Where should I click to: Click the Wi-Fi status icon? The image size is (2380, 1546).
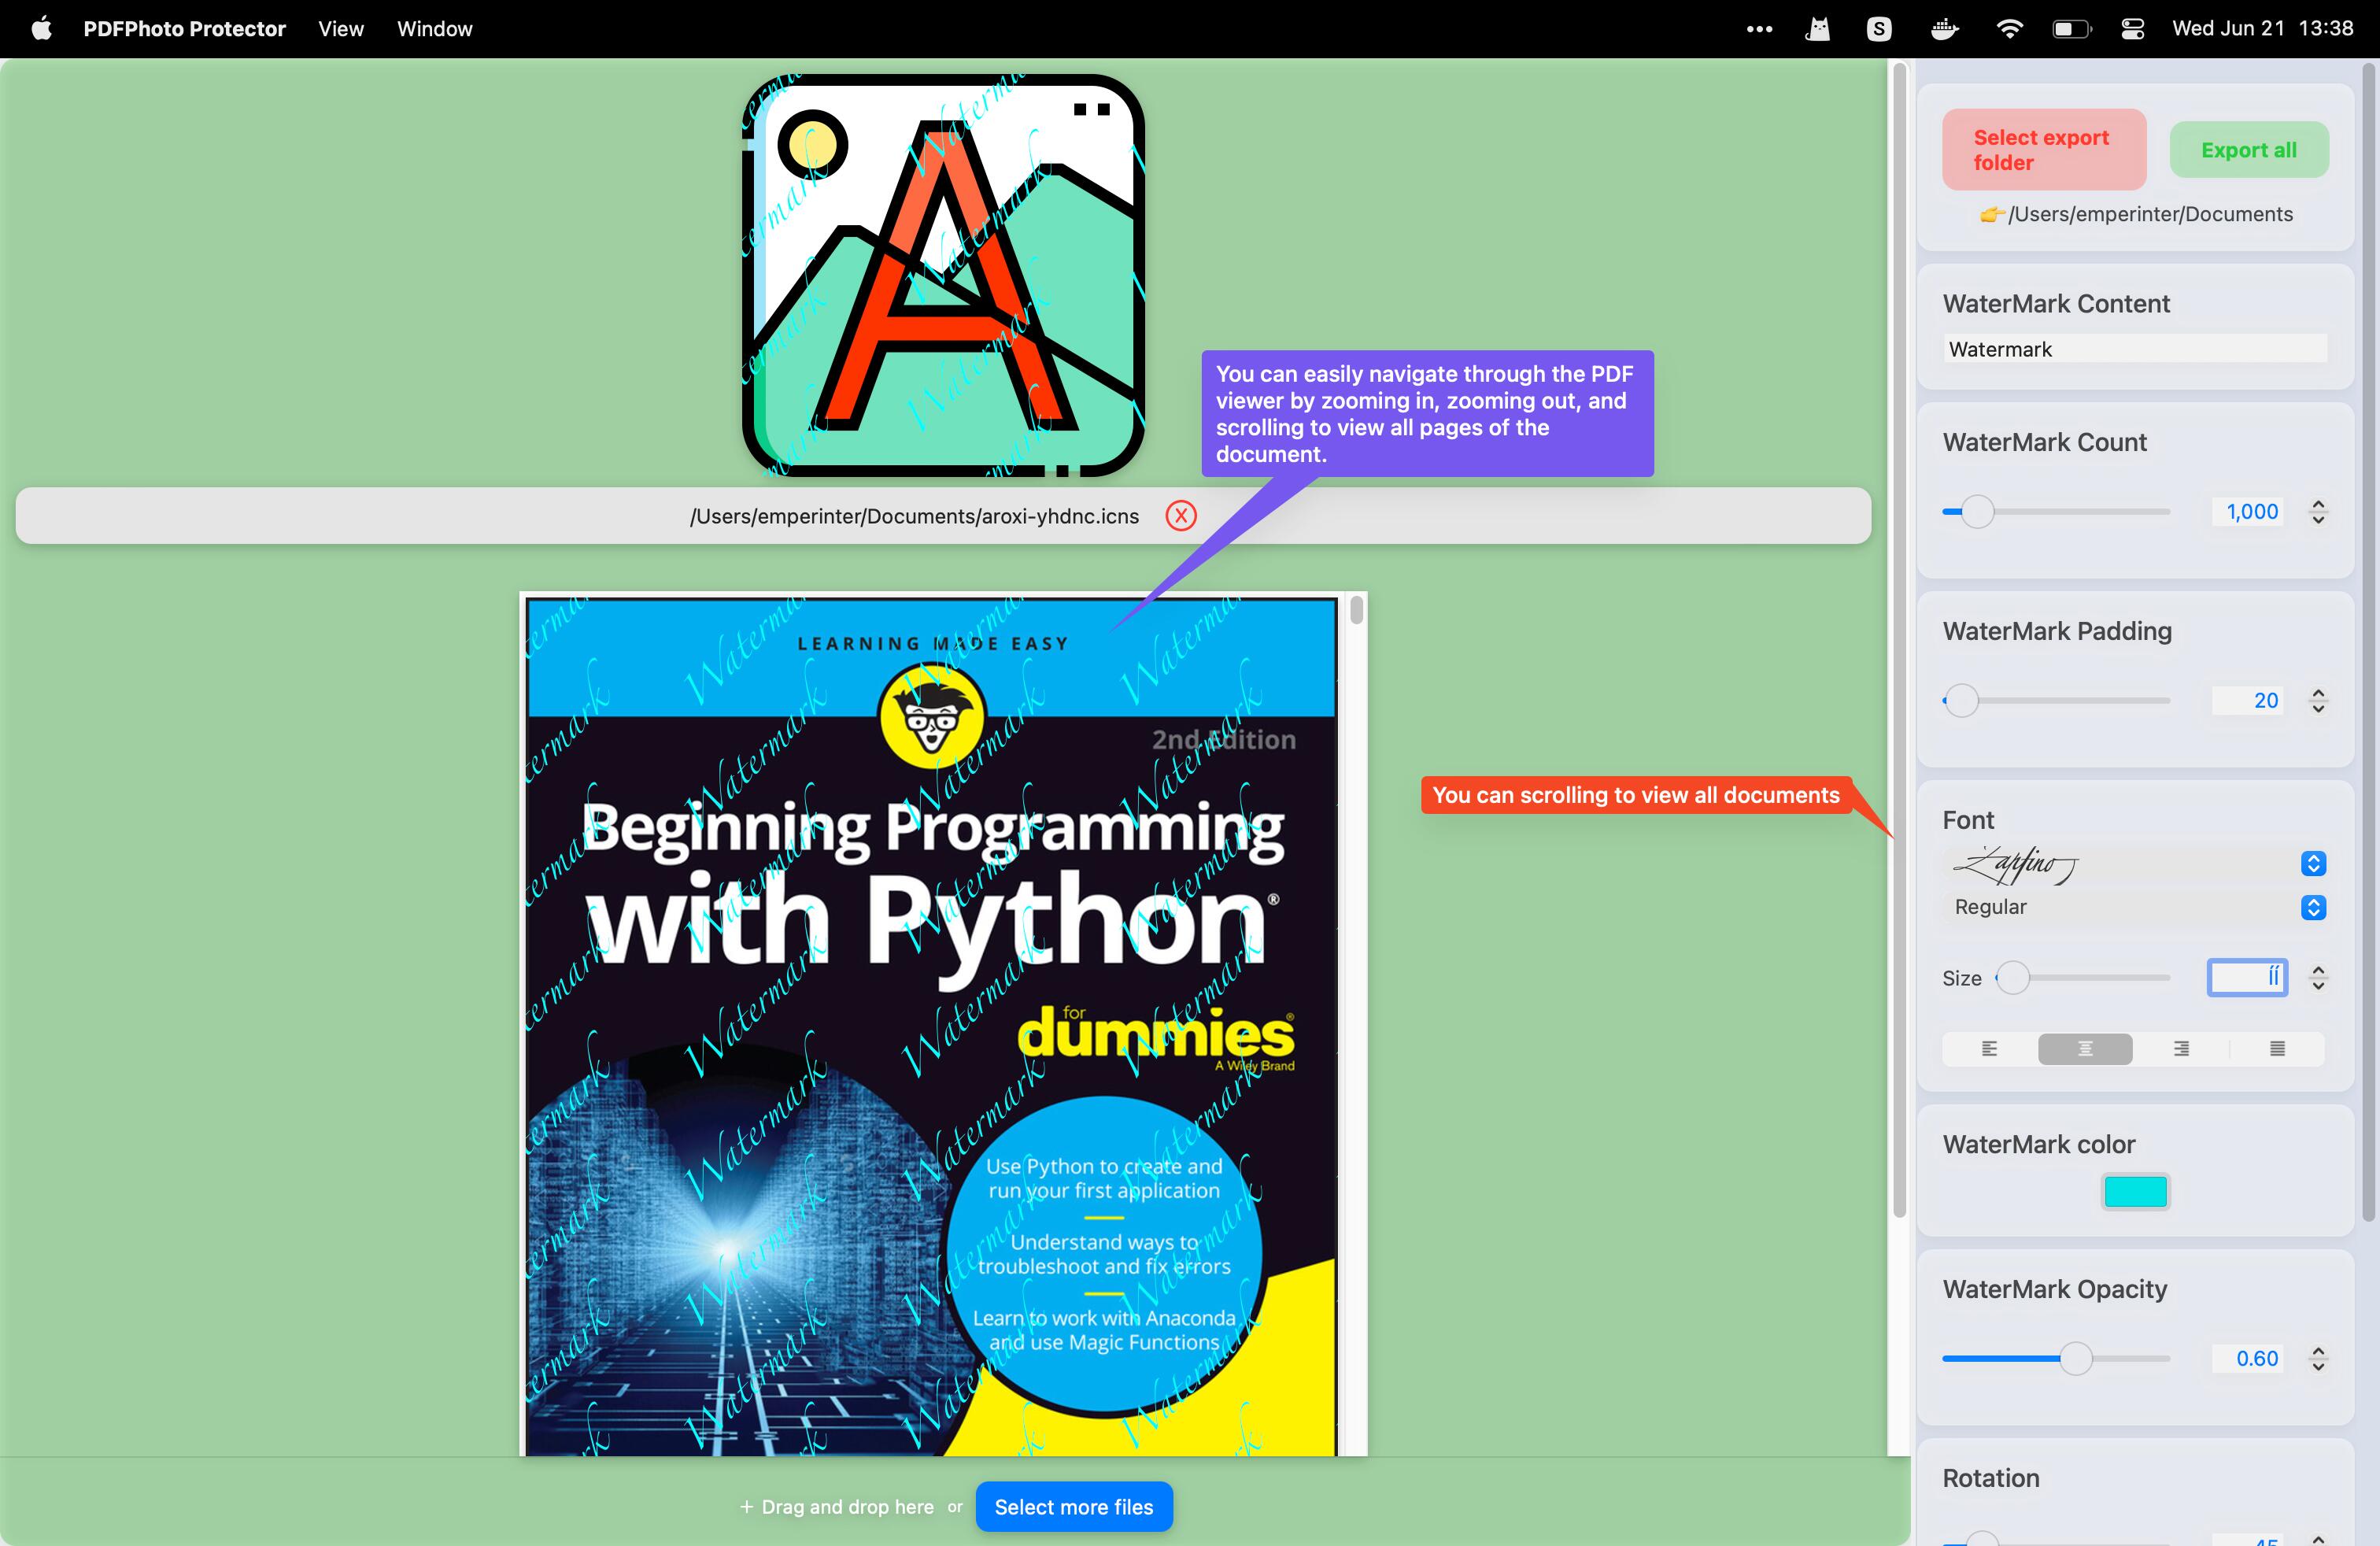tap(2009, 29)
